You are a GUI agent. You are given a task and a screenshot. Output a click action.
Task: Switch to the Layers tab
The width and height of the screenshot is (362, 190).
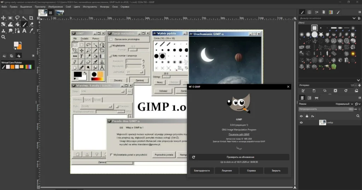(302, 98)
